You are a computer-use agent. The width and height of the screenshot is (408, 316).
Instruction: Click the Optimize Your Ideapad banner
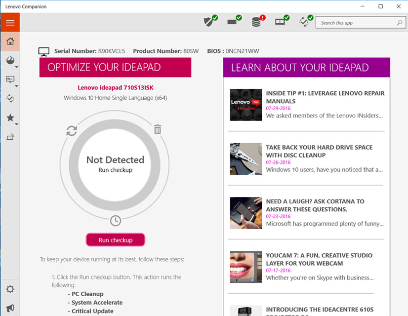pos(115,67)
